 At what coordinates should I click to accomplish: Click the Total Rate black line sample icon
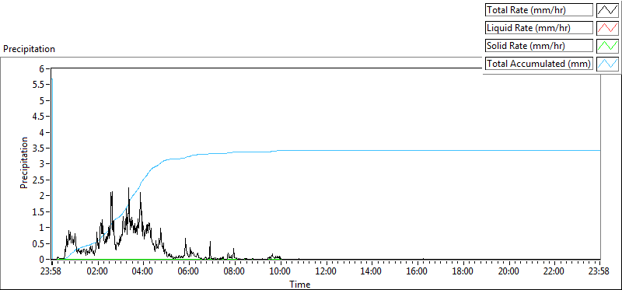pos(608,10)
